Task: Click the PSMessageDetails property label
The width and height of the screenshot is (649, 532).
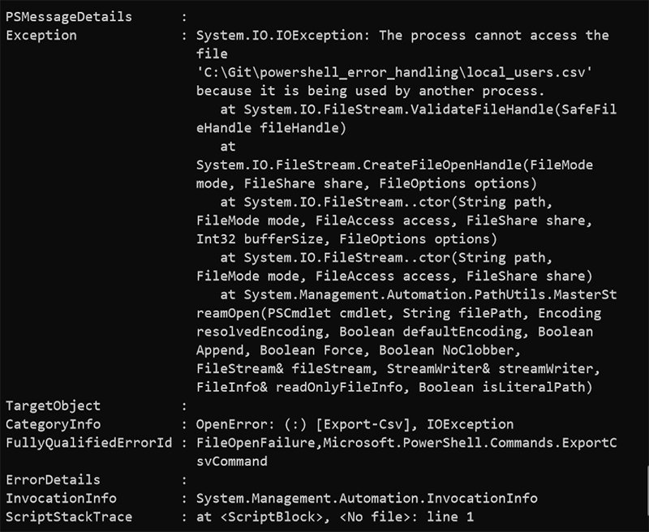Action: click(69, 16)
